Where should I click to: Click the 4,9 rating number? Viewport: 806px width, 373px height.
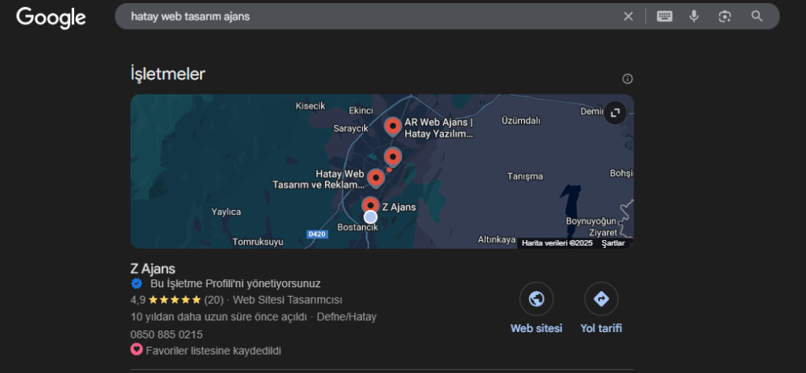[x=138, y=300]
